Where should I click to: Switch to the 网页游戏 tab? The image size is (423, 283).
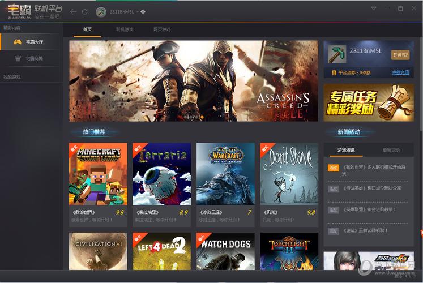tap(162, 29)
